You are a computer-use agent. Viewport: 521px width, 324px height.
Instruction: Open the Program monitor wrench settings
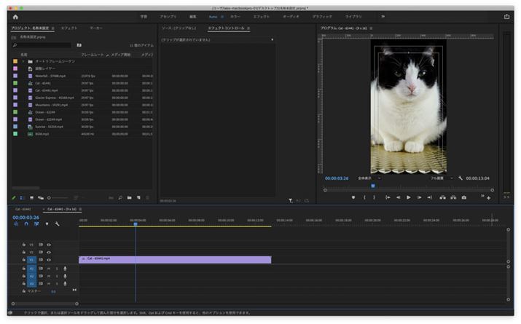[461, 178]
